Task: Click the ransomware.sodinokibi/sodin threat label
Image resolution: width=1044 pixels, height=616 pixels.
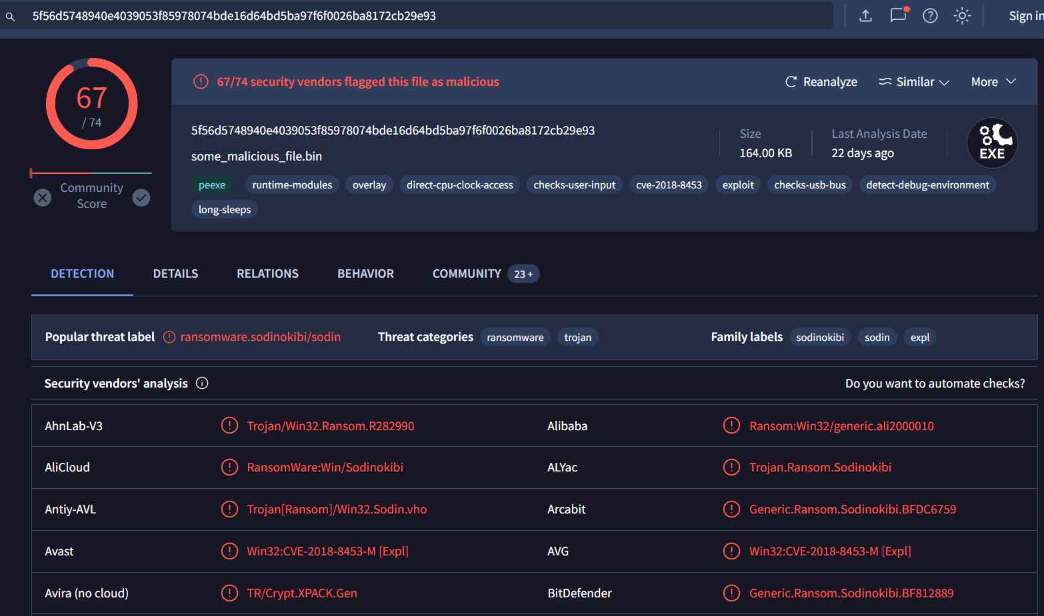Action: (261, 337)
